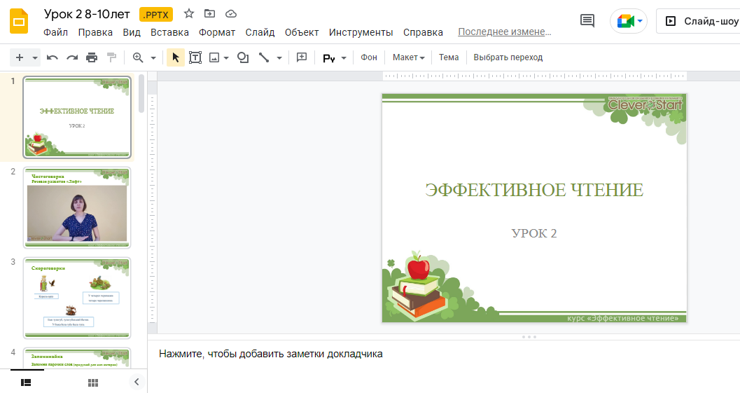Click the speaker notes resize handle dots
The height and width of the screenshot is (393, 740).
coord(529,337)
